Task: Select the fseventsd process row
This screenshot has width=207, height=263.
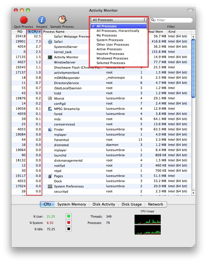Action: tap(101, 140)
